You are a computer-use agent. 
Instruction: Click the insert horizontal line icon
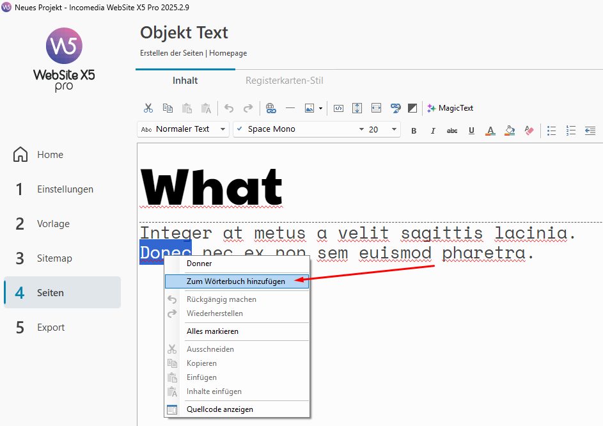(x=290, y=108)
